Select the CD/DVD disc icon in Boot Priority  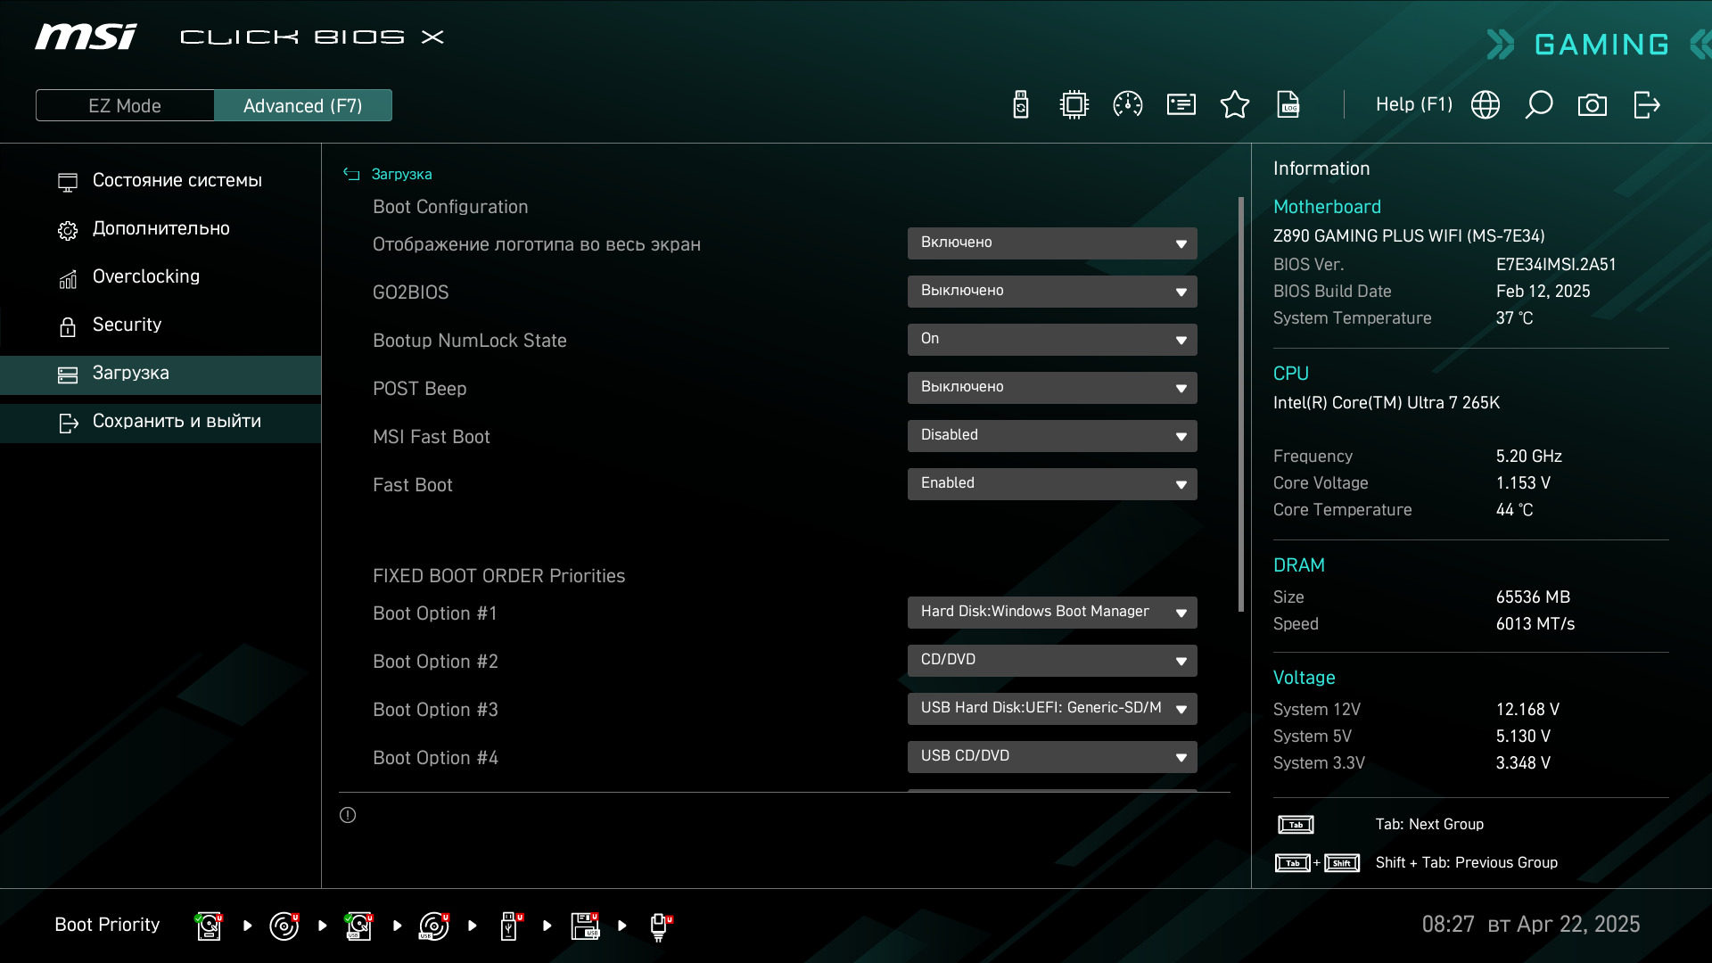pyautogui.click(x=284, y=926)
